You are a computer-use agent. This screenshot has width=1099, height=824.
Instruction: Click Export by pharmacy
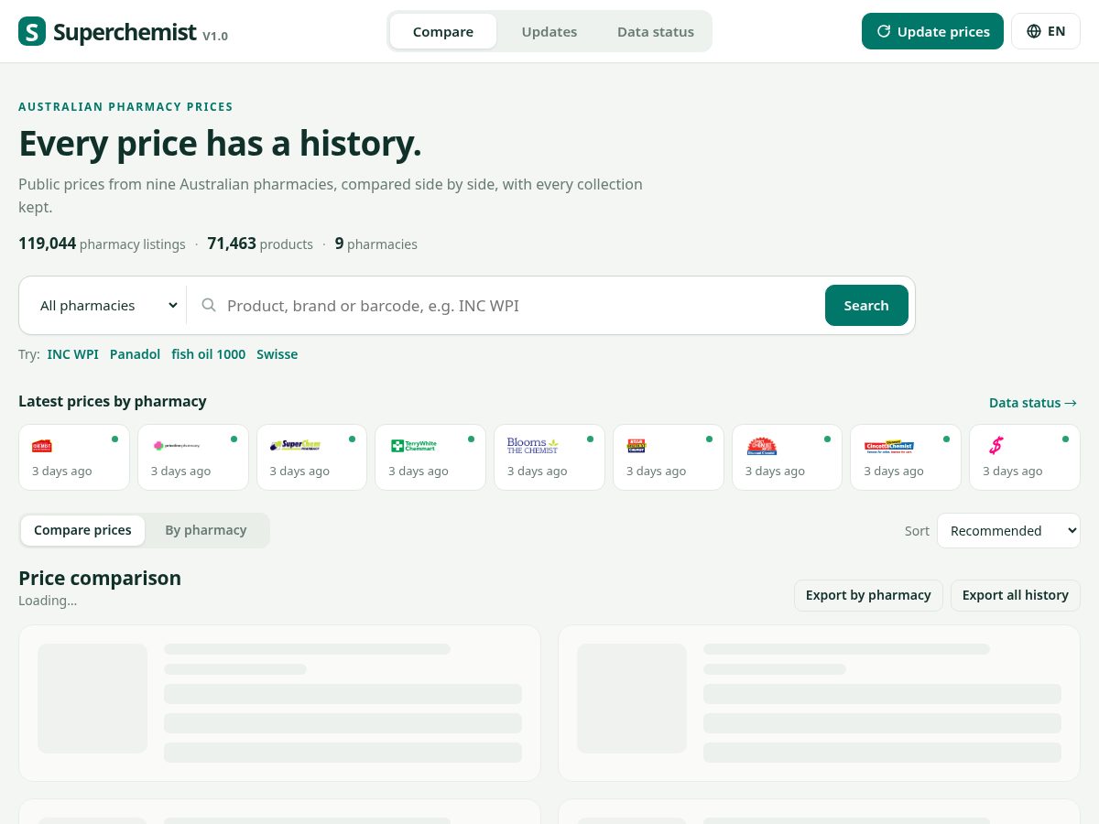868,595
